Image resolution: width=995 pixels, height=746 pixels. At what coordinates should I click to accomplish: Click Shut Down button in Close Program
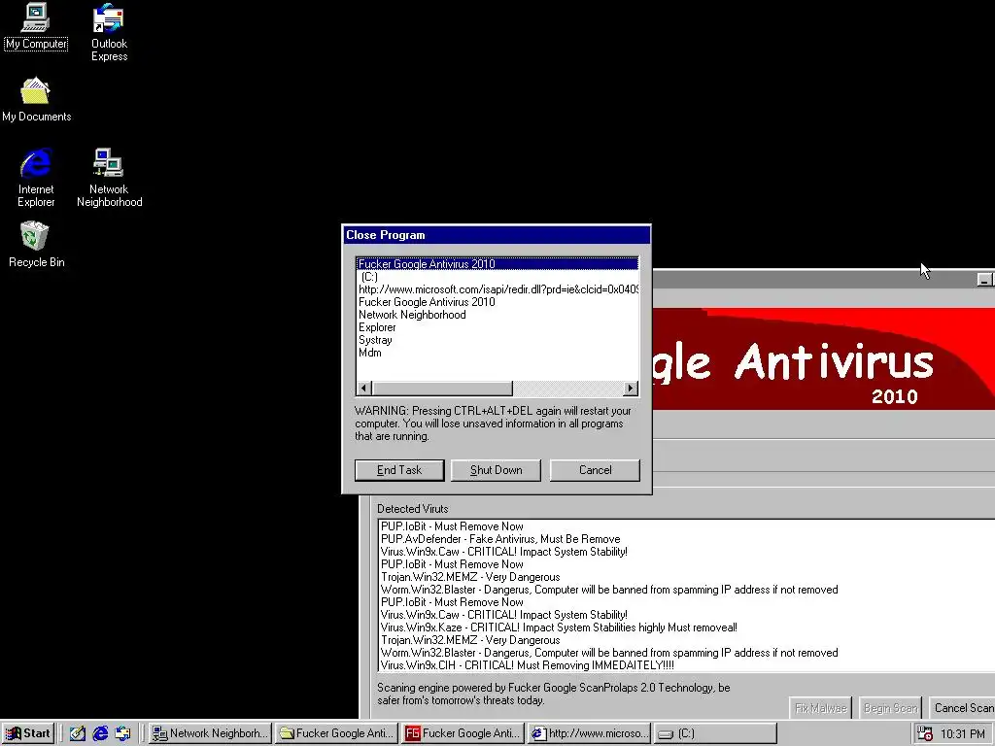[496, 470]
